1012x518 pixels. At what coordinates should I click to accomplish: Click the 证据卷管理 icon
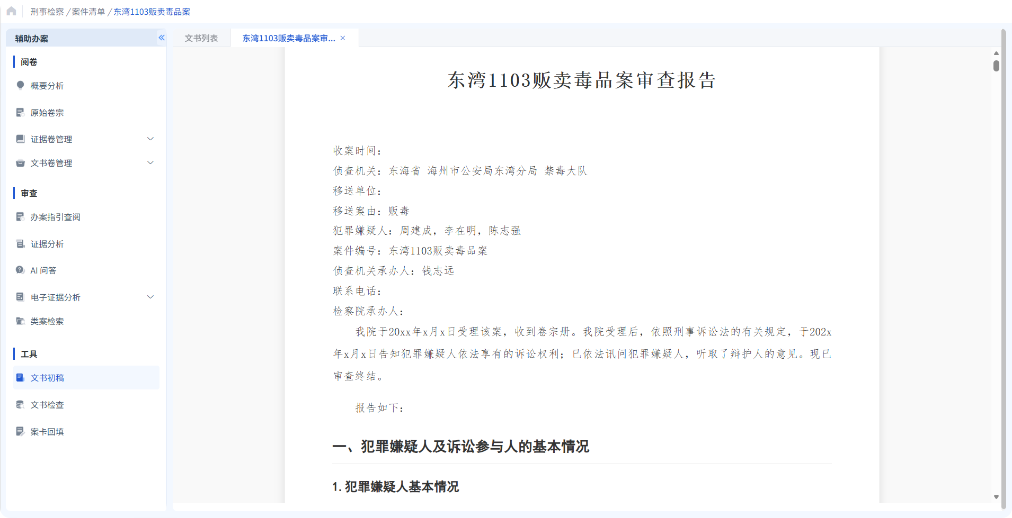[x=20, y=139]
